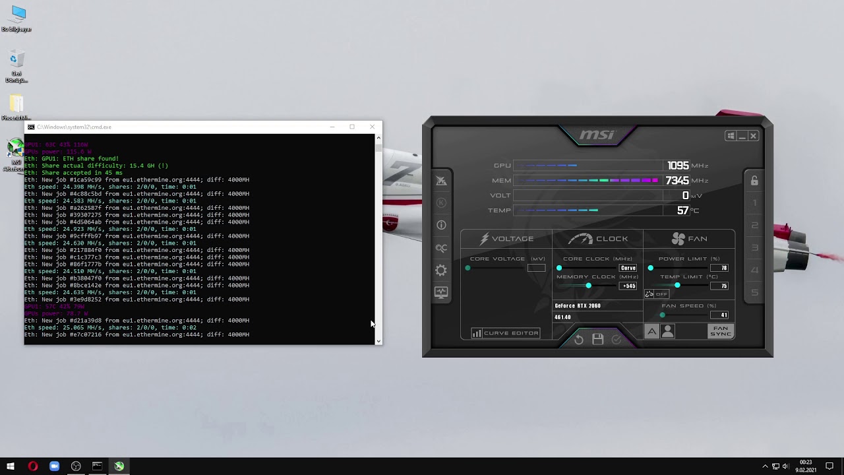
Task: Click the GeForce RTX 2060 label
Action: click(578, 306)
